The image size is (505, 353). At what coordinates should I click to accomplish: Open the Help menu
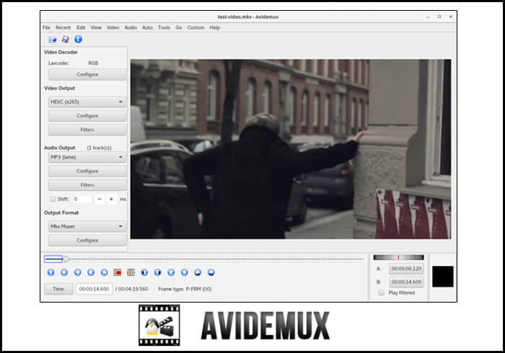click(x=215, y=27)
